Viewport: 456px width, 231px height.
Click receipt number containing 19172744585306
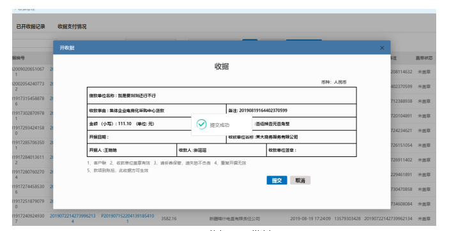28,189
